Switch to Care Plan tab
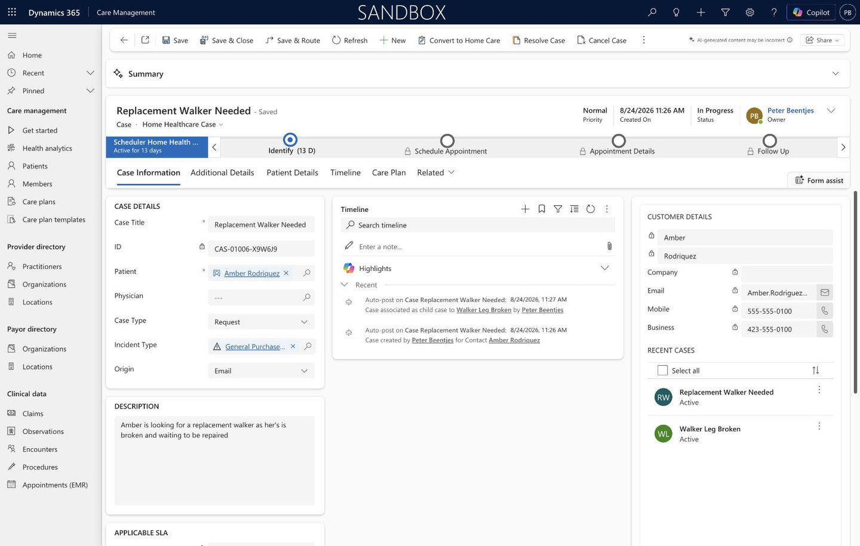The image size is (860, 546). point(389,172)
